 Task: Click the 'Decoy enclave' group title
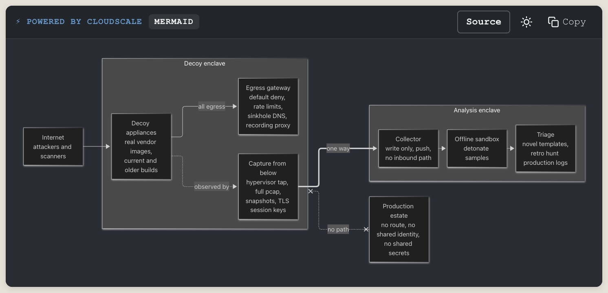tap(205, 63)
